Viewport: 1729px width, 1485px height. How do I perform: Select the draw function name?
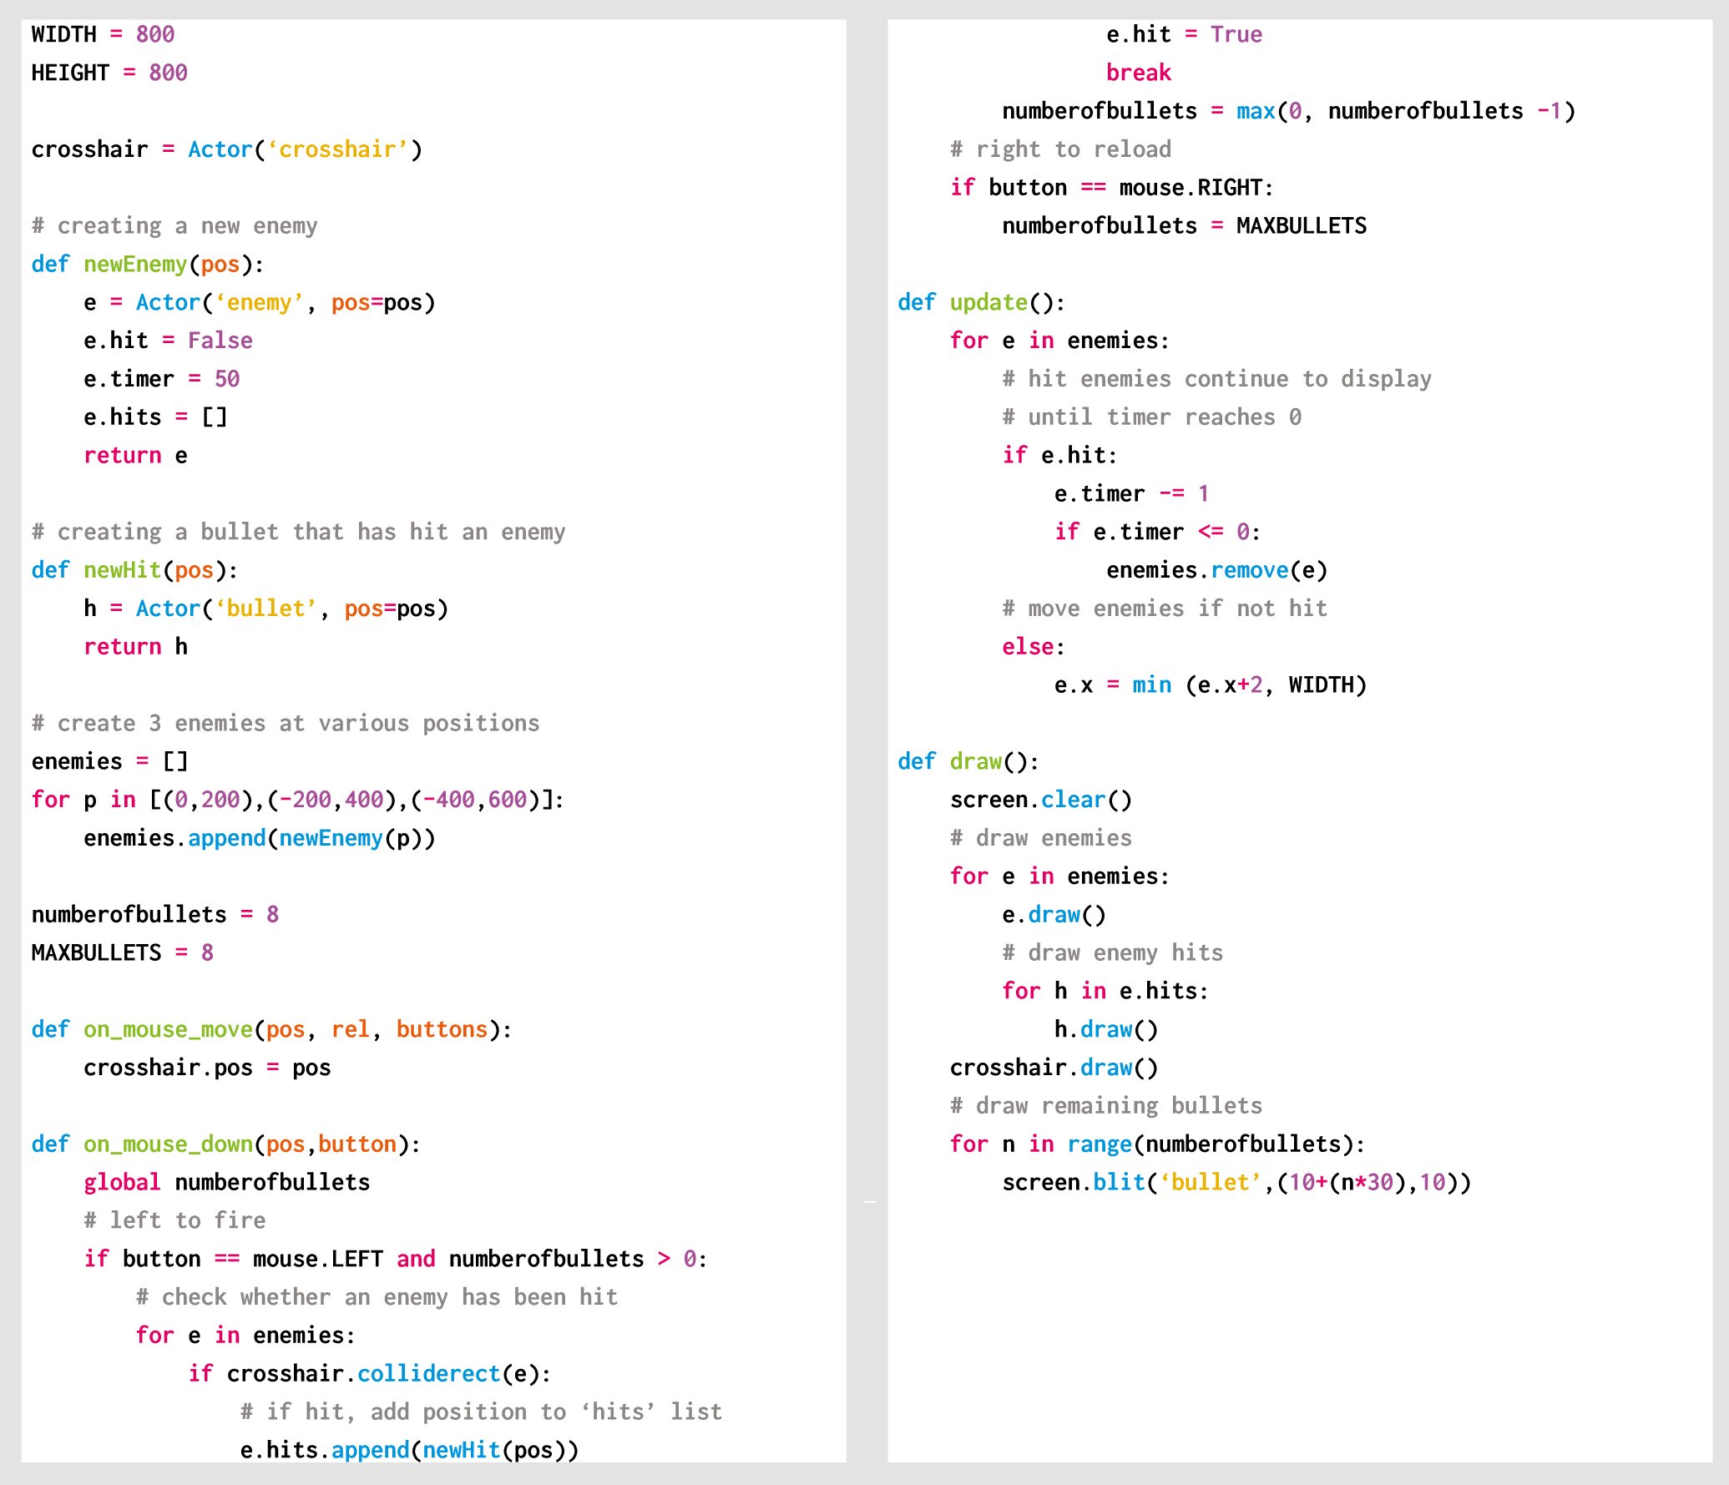(976, 761)
